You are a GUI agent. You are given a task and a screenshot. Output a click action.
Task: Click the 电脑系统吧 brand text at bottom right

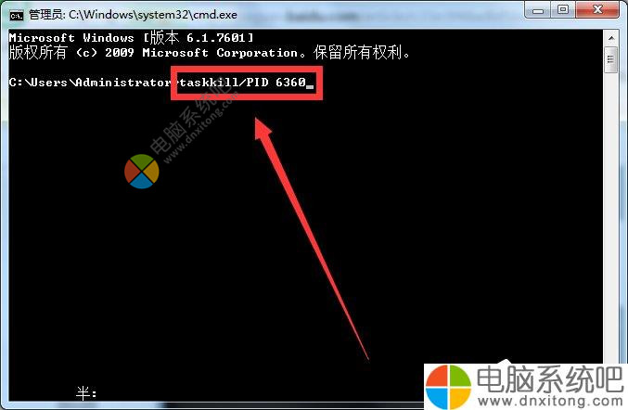point(550,378)
